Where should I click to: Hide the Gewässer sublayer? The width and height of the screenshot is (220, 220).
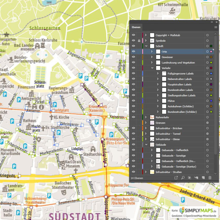[133, 57]
